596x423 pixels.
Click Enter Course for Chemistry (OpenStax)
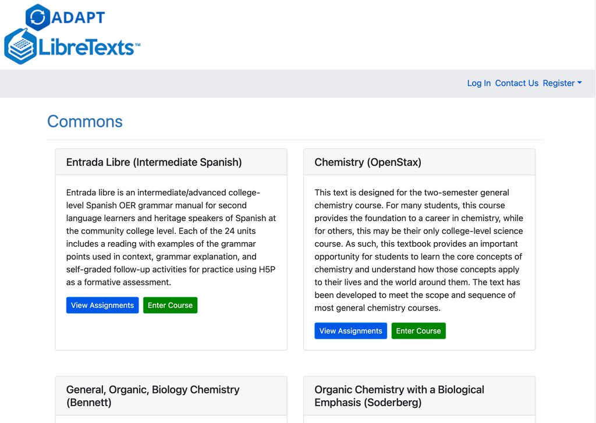[x=418, y=330]
